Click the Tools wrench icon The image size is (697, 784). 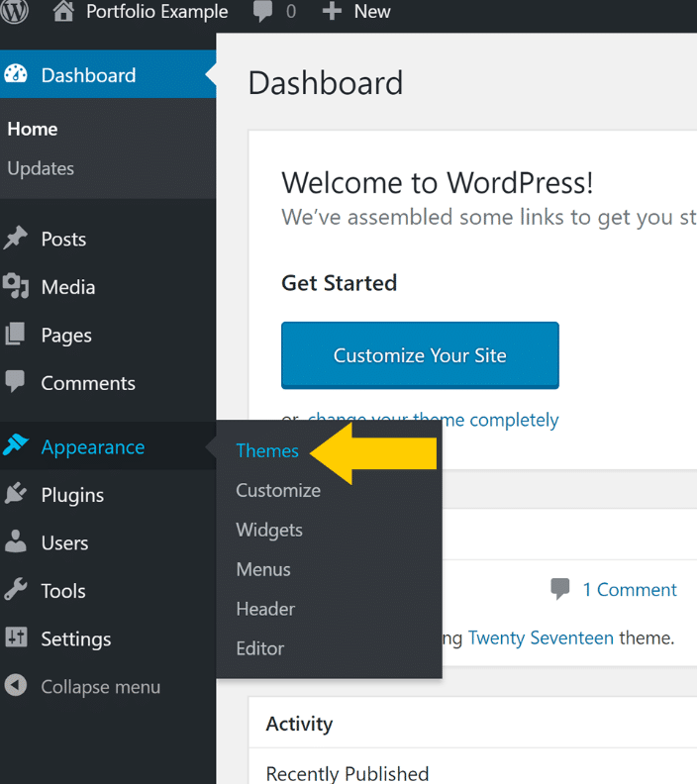(16, 589)
